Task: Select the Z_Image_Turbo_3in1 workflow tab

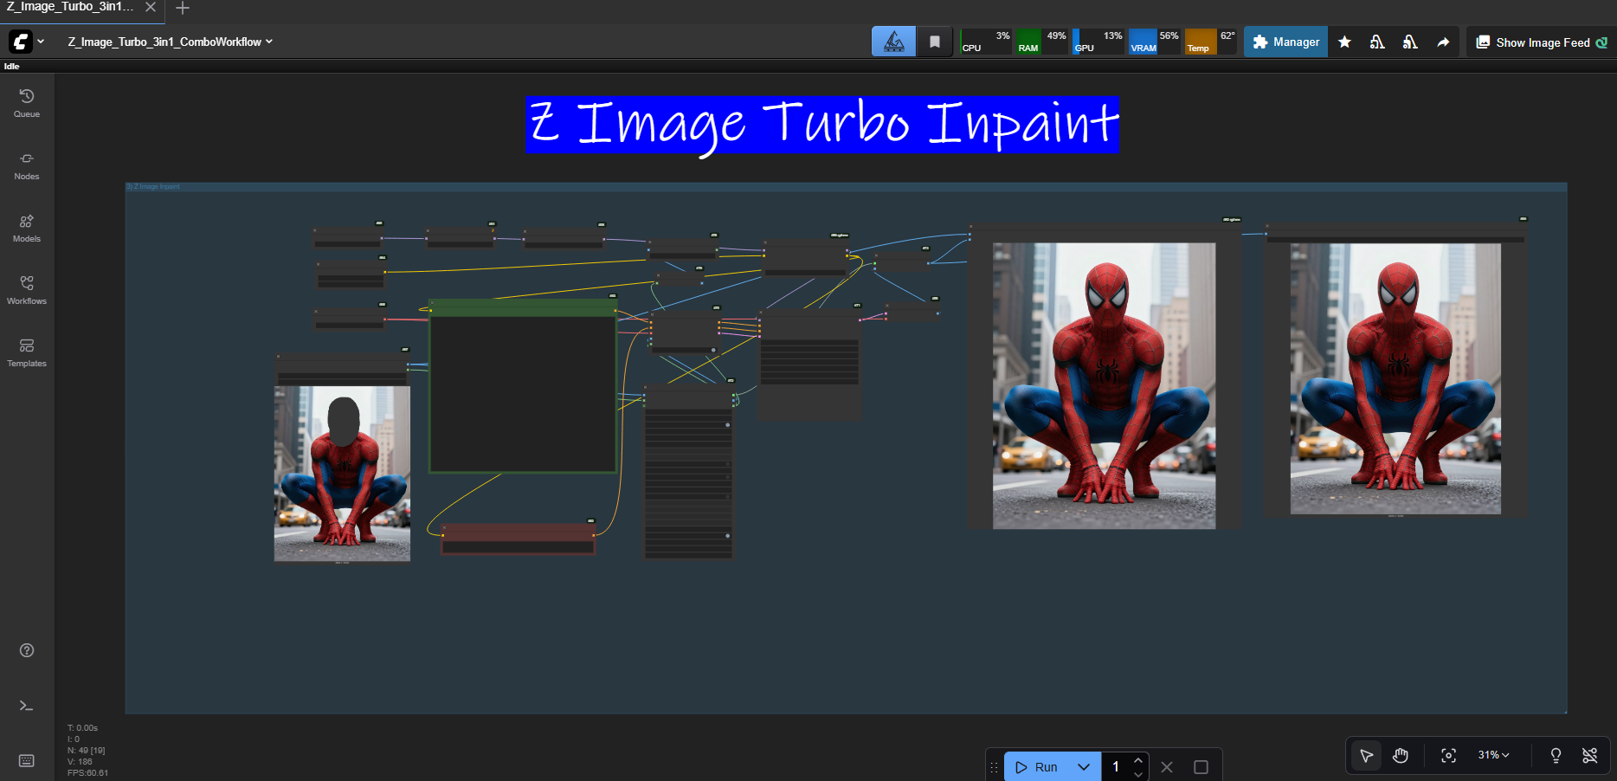Action: [71, 7]
